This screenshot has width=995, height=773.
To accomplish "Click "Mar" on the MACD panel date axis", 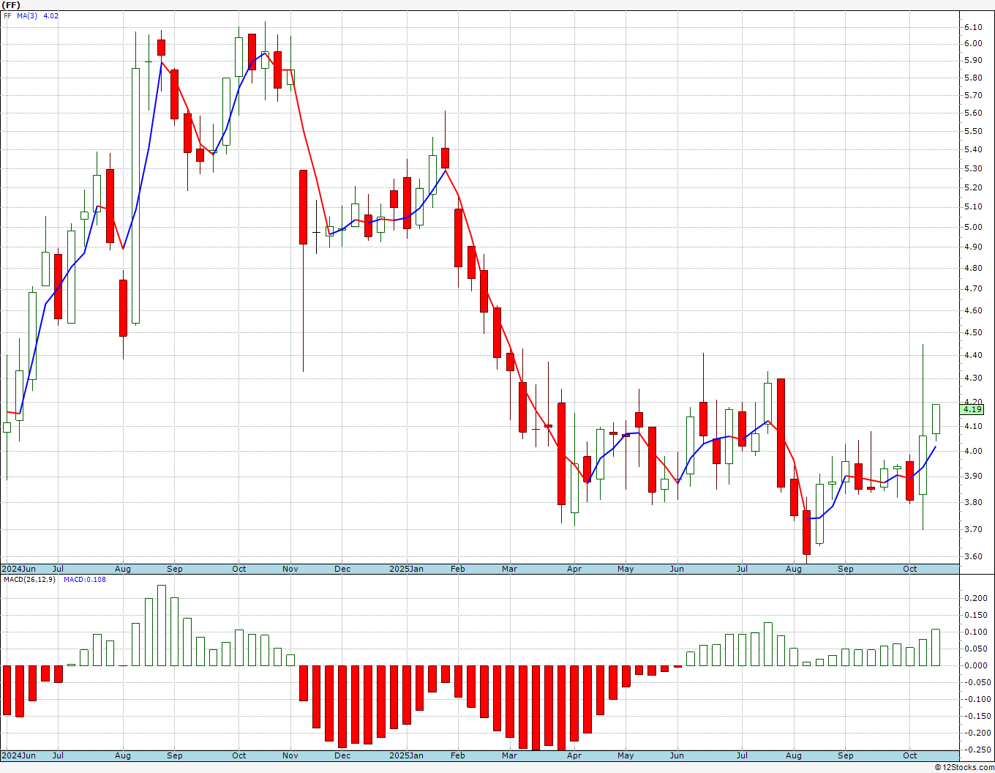I will (x=509, y=755).
